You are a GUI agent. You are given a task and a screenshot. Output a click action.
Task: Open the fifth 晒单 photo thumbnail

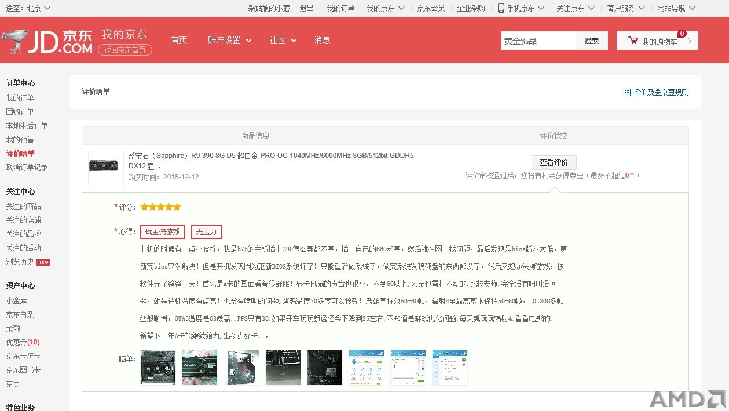pos(325,368)
